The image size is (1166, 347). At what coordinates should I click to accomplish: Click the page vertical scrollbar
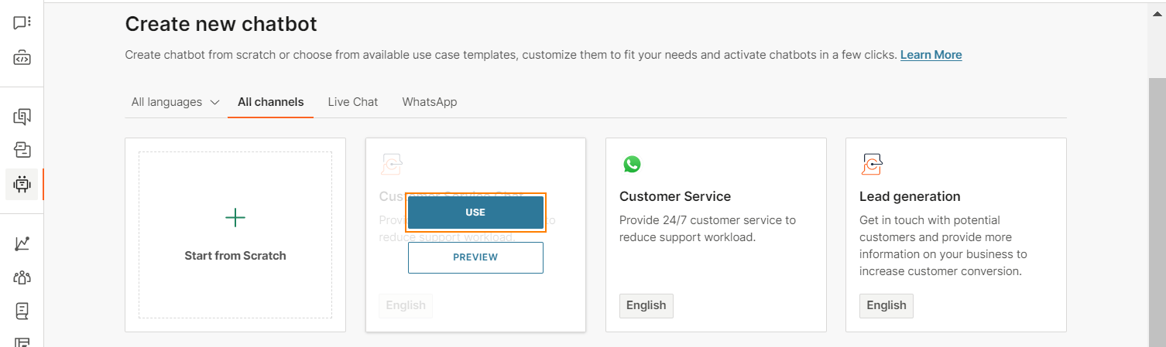[1157, 209]
